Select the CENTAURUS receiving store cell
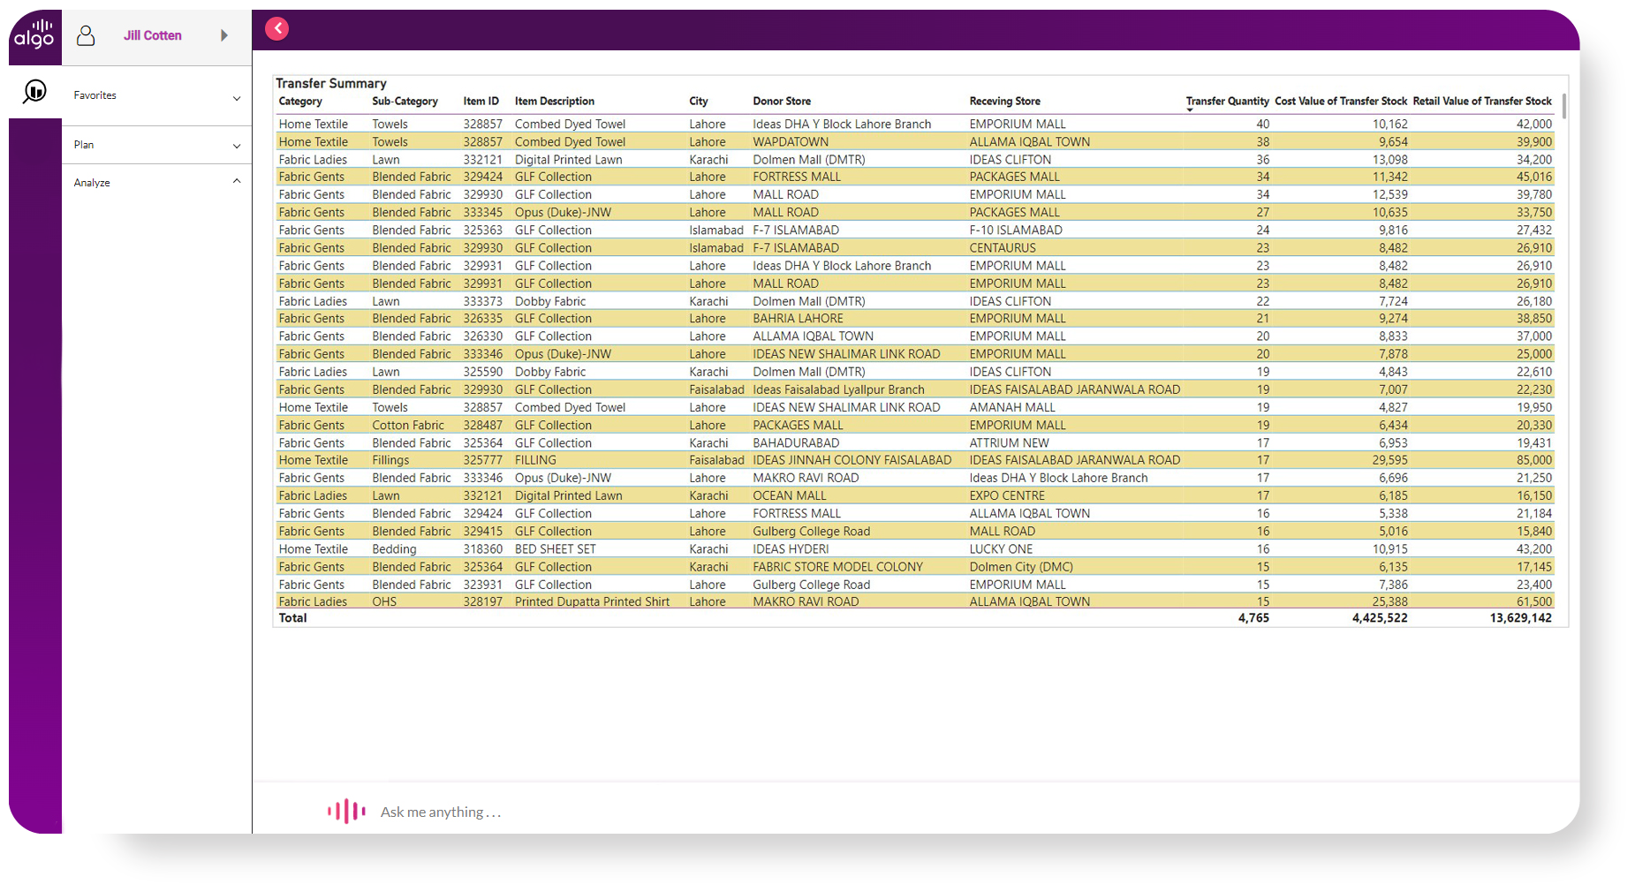Image resolution: width=1635 pixels, height=884 pixels. point(1003,248)
